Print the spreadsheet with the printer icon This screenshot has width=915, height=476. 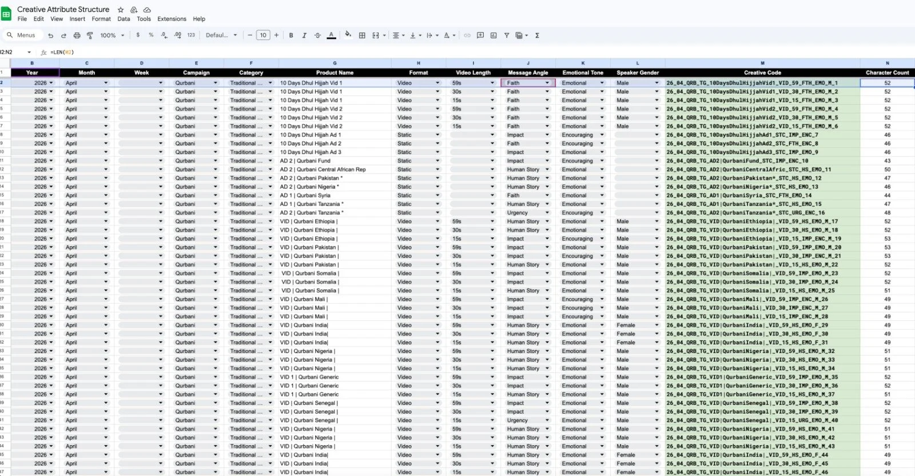click(77, 35)
